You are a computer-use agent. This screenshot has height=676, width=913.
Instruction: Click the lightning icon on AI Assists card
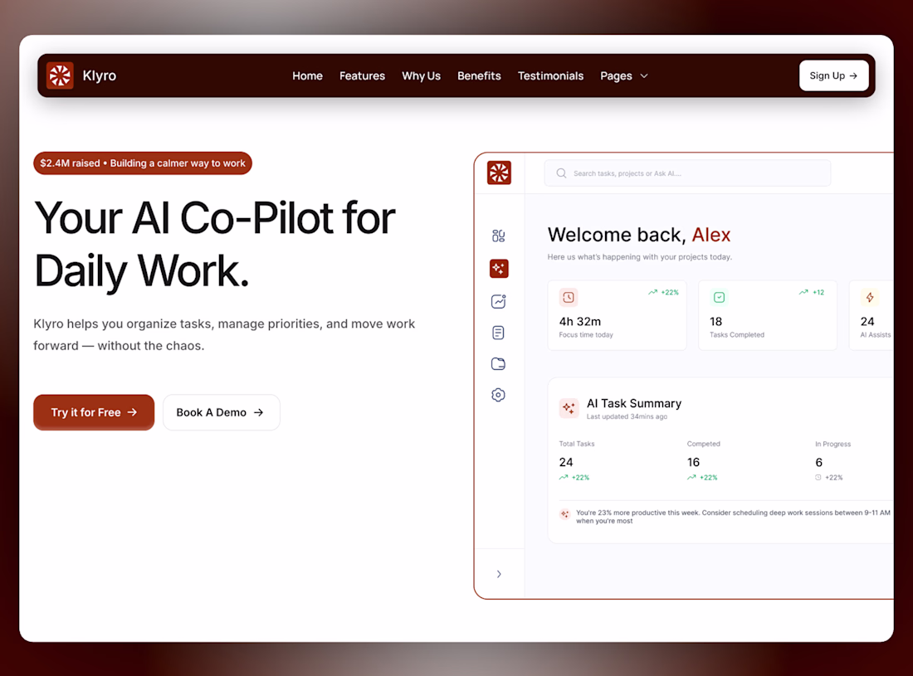tap(870, 297)
